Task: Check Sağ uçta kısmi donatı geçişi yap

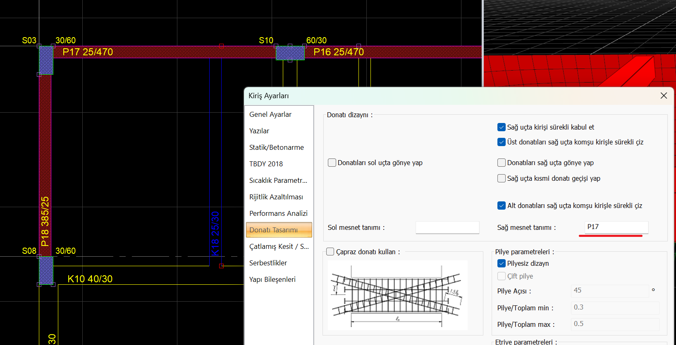Action: [501, 178]
